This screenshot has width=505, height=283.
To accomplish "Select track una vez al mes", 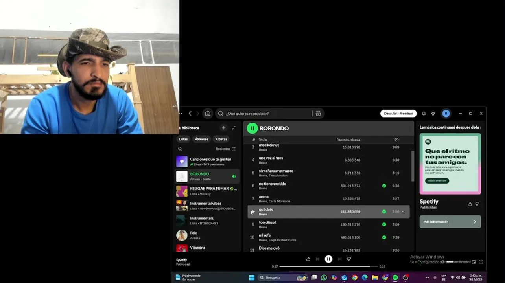I will click(328, 160).
